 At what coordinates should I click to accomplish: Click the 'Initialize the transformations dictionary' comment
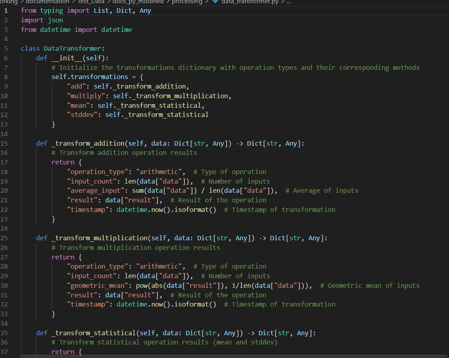pos(235,67)
